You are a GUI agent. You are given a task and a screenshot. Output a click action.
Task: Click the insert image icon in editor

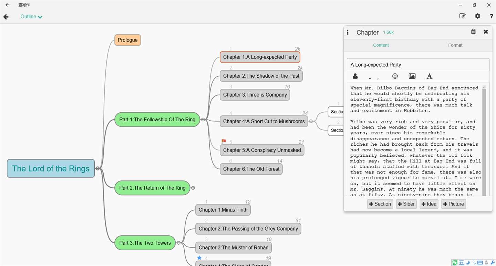click(x=412, y=76)
